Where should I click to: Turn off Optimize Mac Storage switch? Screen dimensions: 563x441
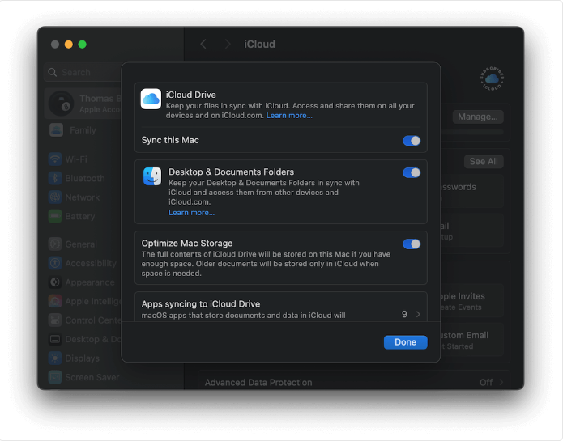point(412,244)
